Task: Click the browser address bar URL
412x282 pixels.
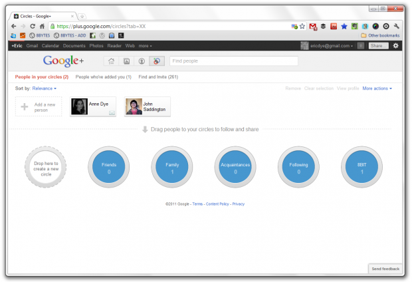Action: click(x=101, y=26)
